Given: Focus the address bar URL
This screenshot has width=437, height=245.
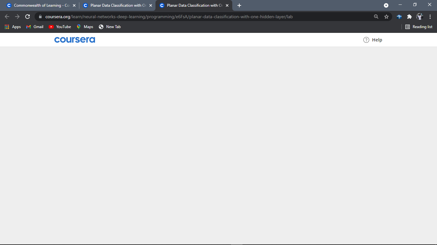Looking at the screenshot, I should (x=169, y=17).
